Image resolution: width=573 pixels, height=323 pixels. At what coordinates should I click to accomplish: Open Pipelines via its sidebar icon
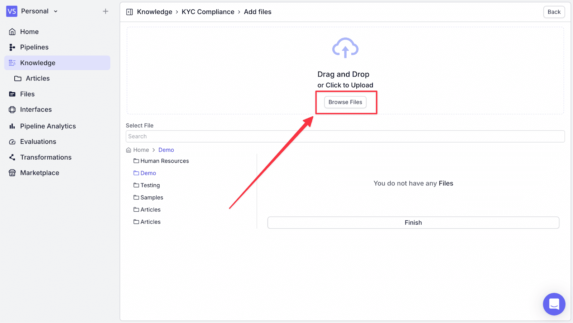pyautogui.click(x=12, y=47)
